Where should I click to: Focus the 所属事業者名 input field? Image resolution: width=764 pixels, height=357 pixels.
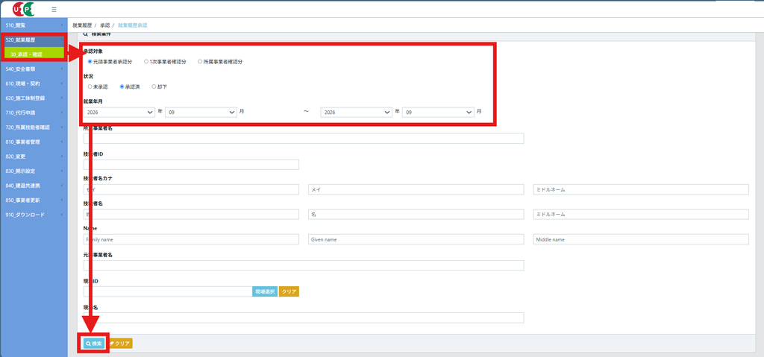[304, 139]
